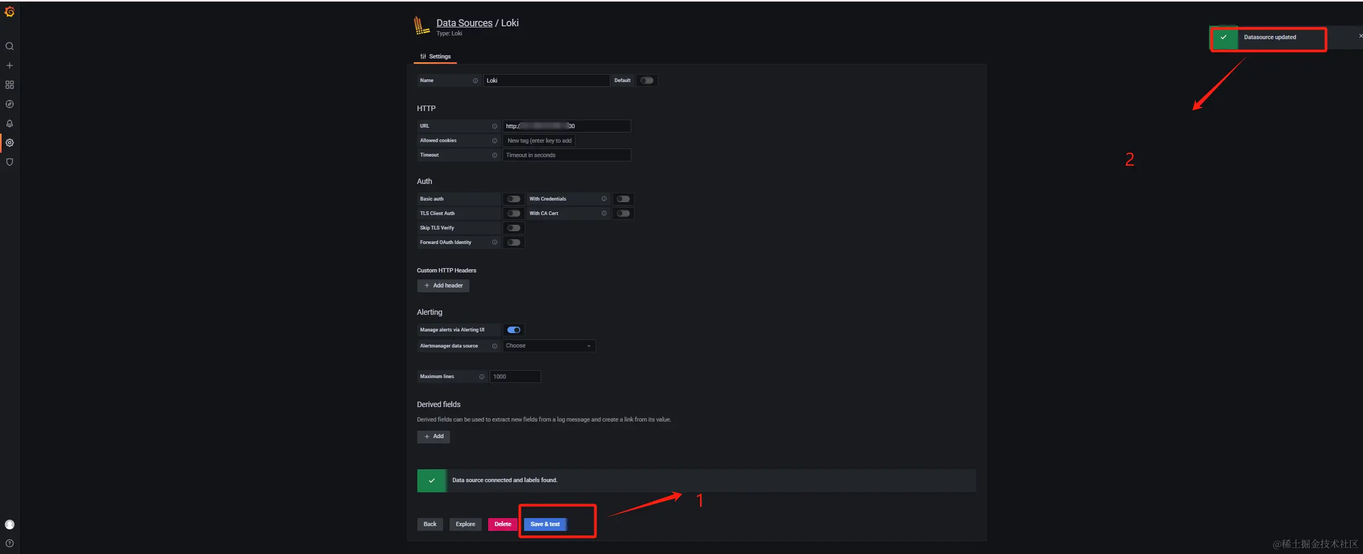Click the Back button
Screen dimensions: 1363x554
[x=430, y=524]
